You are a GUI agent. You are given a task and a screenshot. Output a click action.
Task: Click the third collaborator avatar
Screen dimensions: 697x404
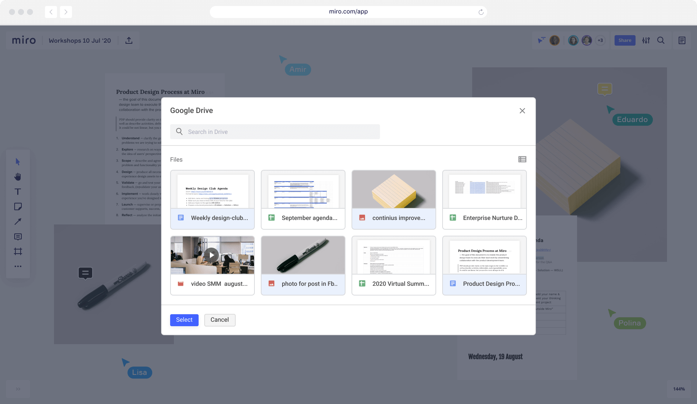pos(587,40)
